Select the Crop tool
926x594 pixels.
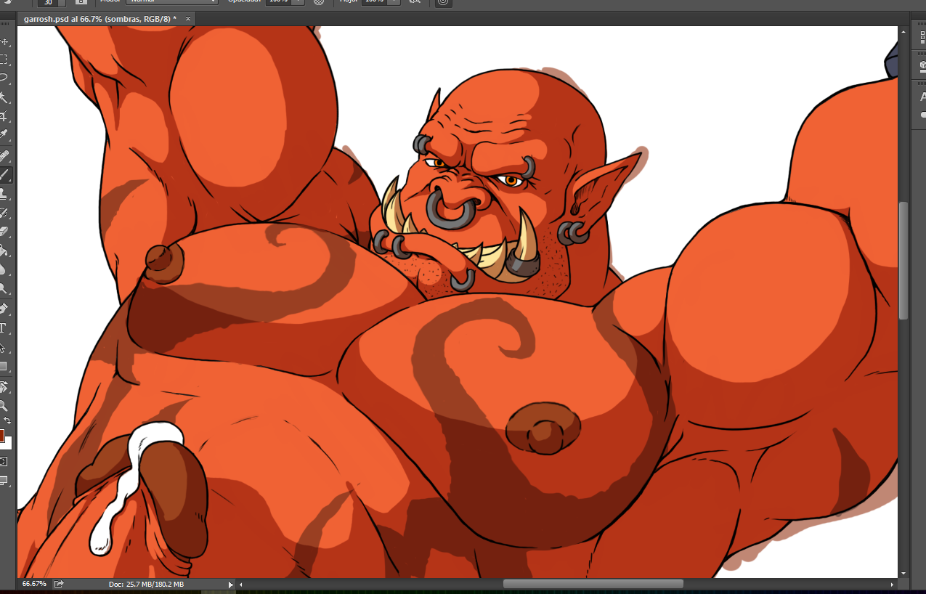pos(4,116)
